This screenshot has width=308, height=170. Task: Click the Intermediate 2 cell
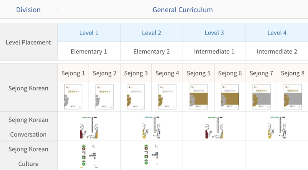[x=277, y=51]
